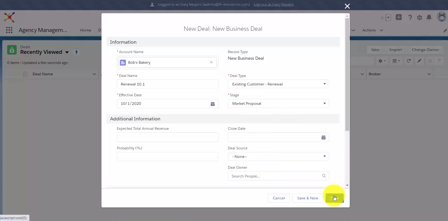The image size is (448, 221).
Task: Click the Deal Owner Search People field
Action: [x=278, y=176]
